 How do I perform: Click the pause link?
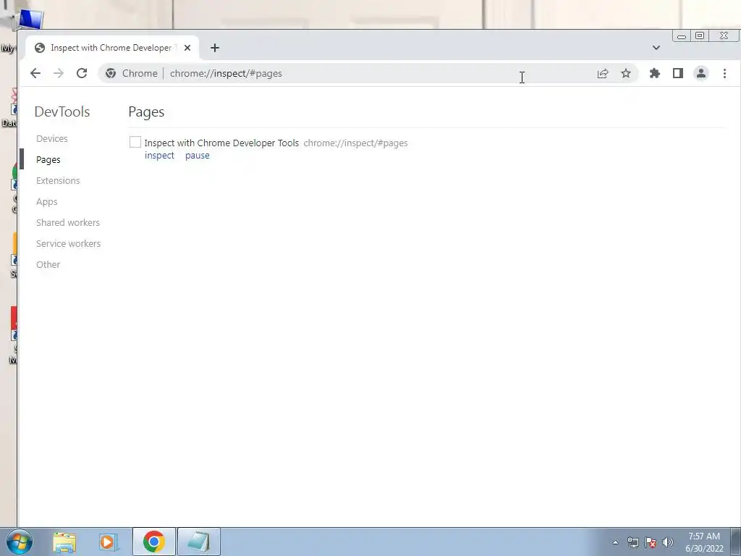pyautogui.click(x=197, y=156)
